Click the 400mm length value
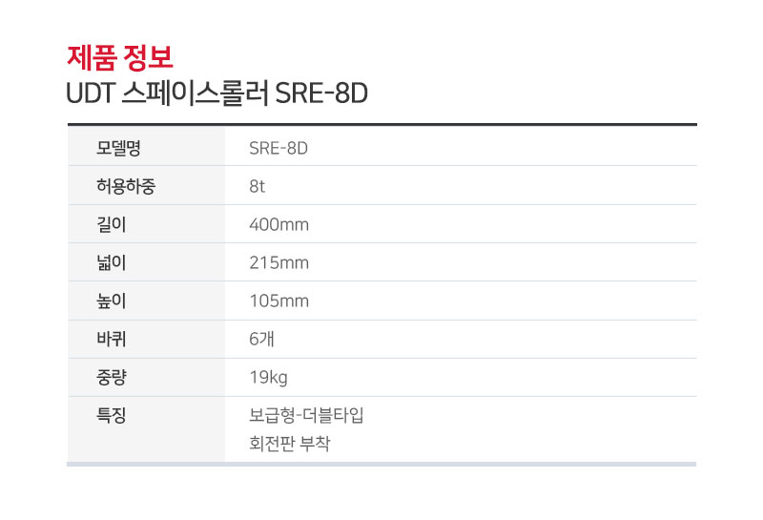This screenshot has height=520, width=763. (x=278, y=224)
